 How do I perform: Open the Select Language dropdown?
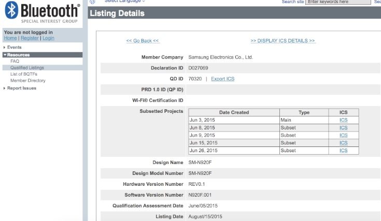click(x=124, y=1)
